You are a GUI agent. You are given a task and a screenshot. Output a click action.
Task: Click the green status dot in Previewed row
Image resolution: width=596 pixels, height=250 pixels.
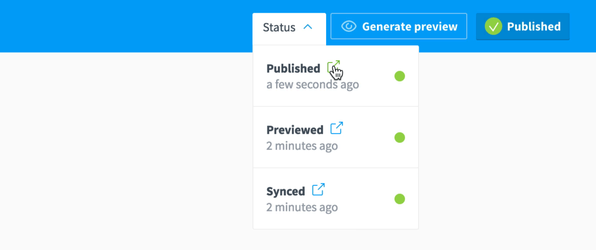[x=399, y=138]
